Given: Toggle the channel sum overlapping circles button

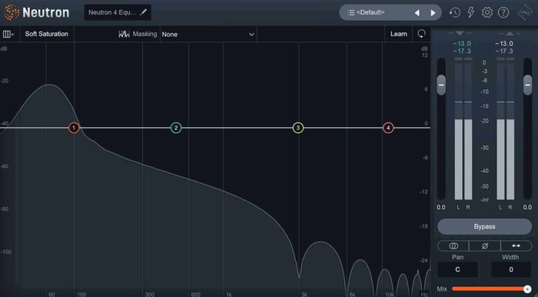Looking at the screenshot, I should tap(453, 246).
